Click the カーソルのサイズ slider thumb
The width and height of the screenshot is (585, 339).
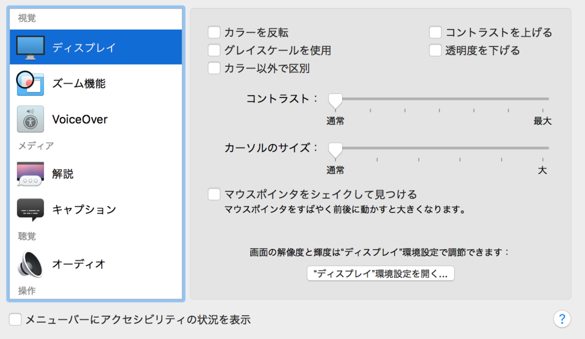(335, 150)
